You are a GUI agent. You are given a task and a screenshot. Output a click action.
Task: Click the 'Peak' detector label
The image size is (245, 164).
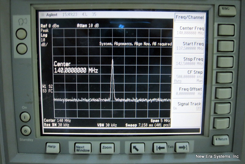click(x=44, y=30)
